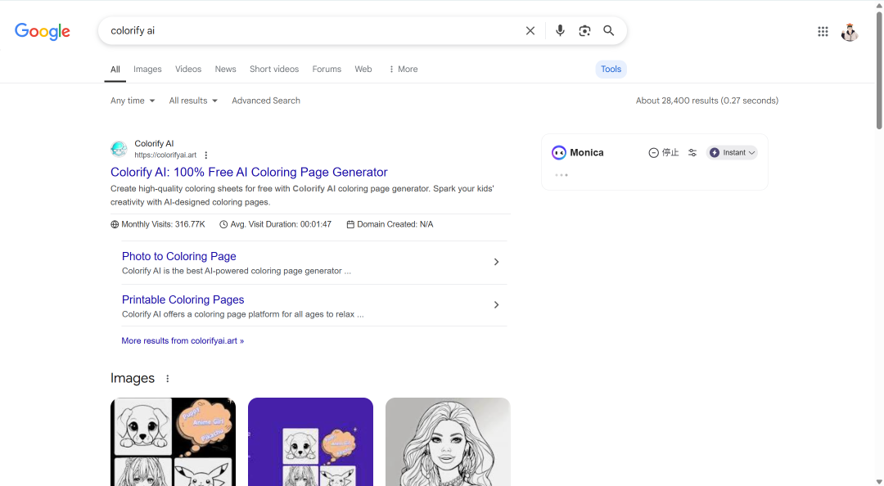Open Monica Instant model dropdown
The height and width of the screenshot is (486, 884).
click(x=732, y=152)
